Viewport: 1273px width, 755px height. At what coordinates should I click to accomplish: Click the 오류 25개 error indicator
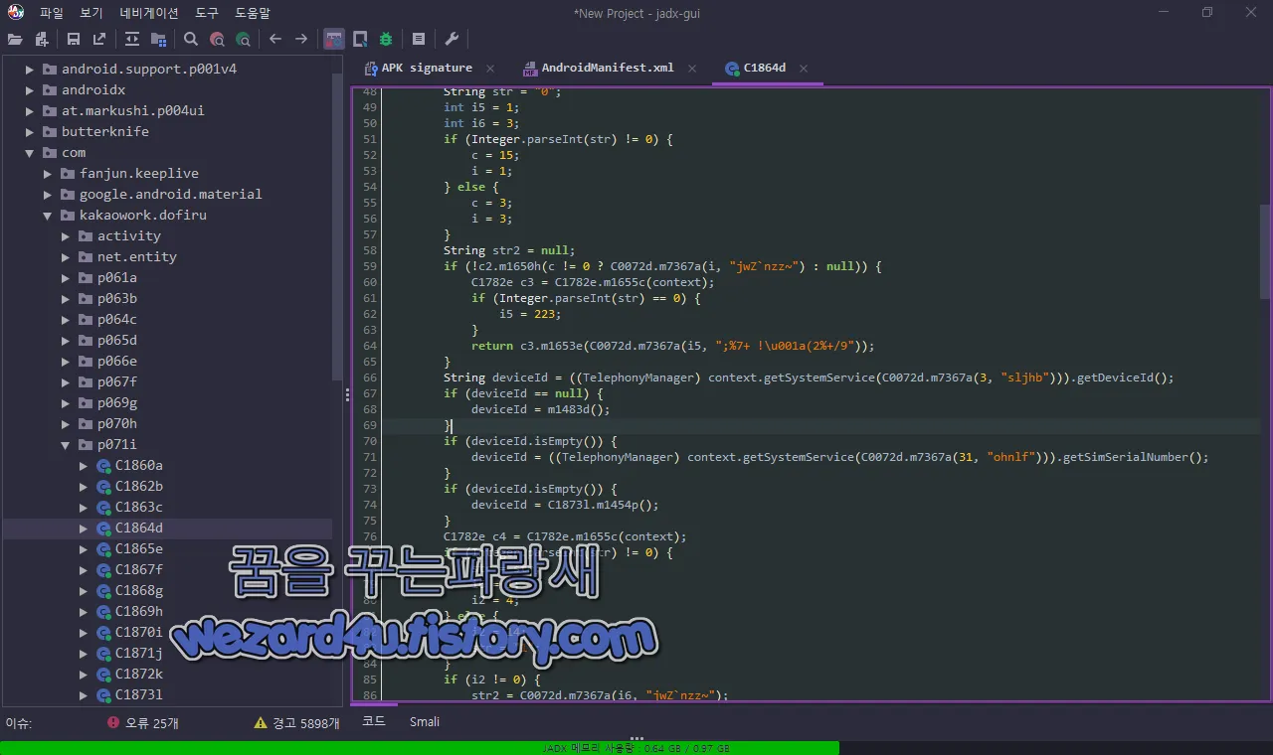[x=143, y=722]
